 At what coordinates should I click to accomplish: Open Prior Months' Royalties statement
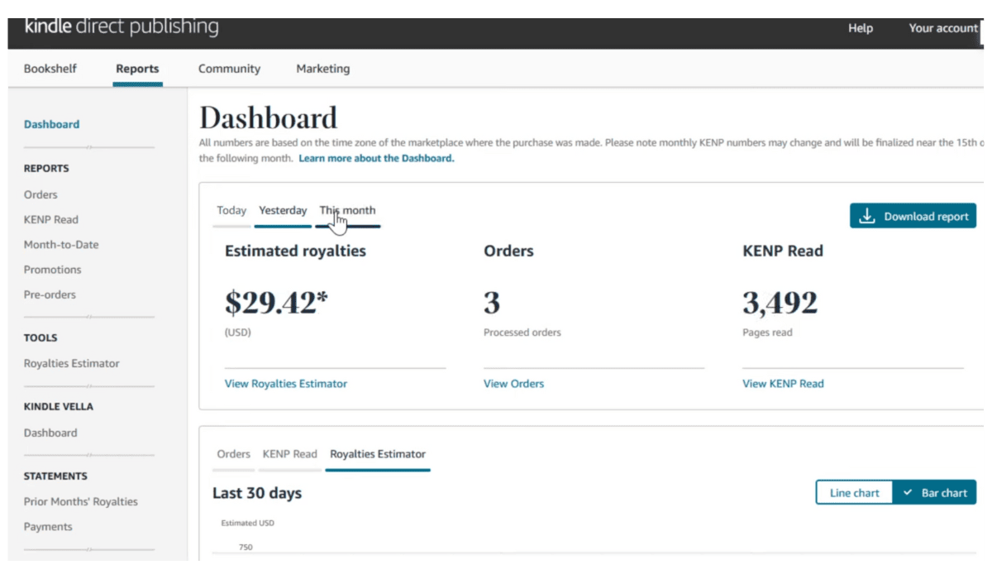pyautogui.click(x=81, y=502)
